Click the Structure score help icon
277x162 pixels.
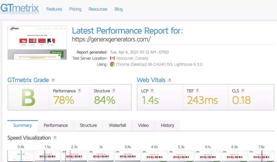tap(114, 91)
